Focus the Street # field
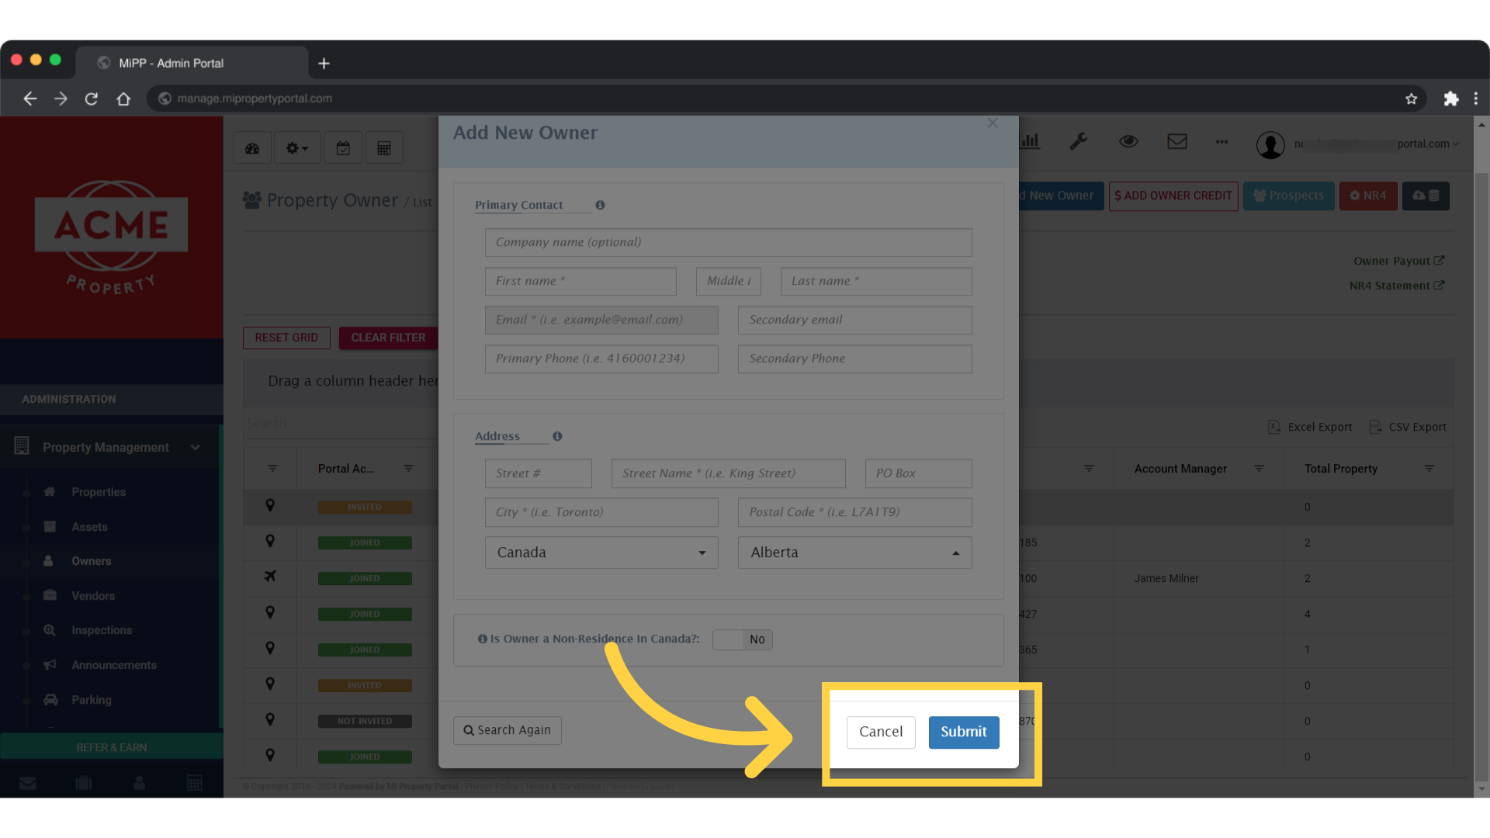 coord(539,473)
